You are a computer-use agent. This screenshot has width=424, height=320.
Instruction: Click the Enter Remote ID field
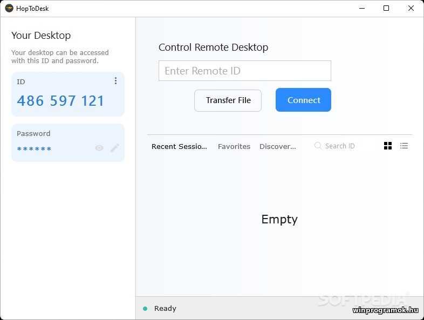244,71
